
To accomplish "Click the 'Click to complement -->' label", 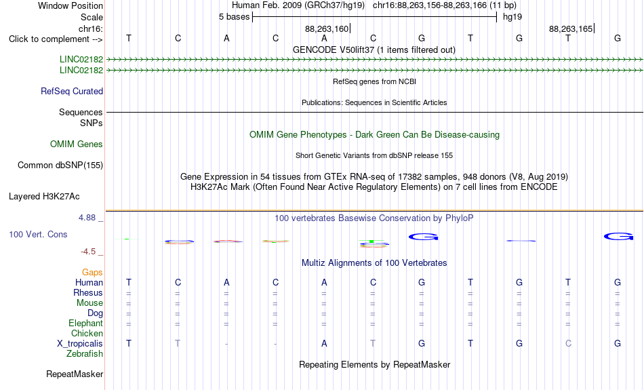I will [56, 39].
